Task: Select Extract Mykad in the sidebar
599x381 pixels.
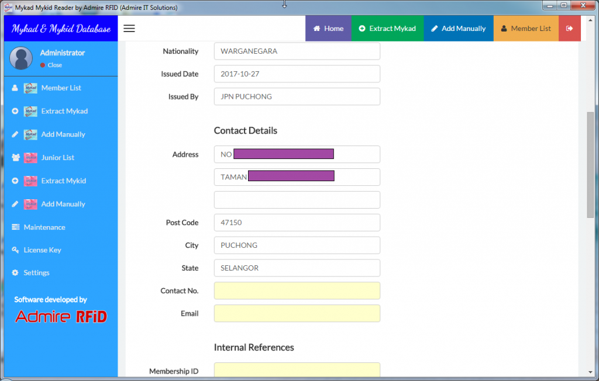Action: tap(64, 111)
